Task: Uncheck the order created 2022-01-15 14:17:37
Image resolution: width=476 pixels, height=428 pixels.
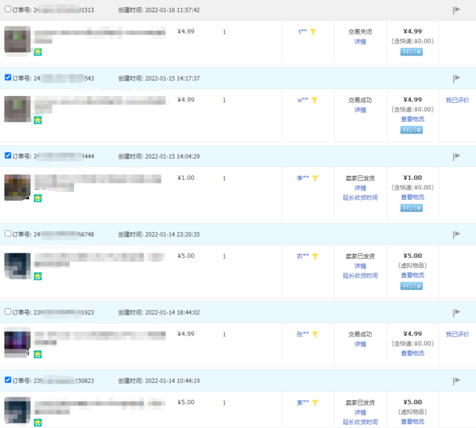Action: pos(8,78)
